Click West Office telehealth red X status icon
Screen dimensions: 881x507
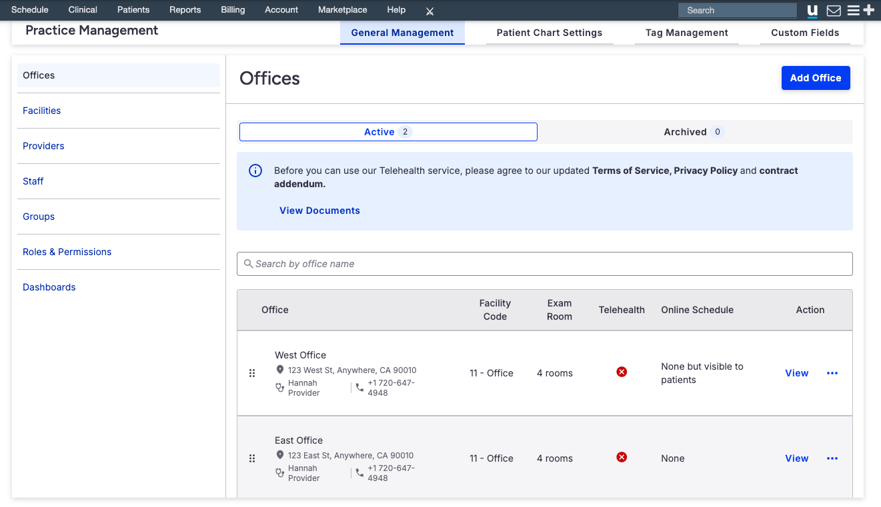[622, 372]
